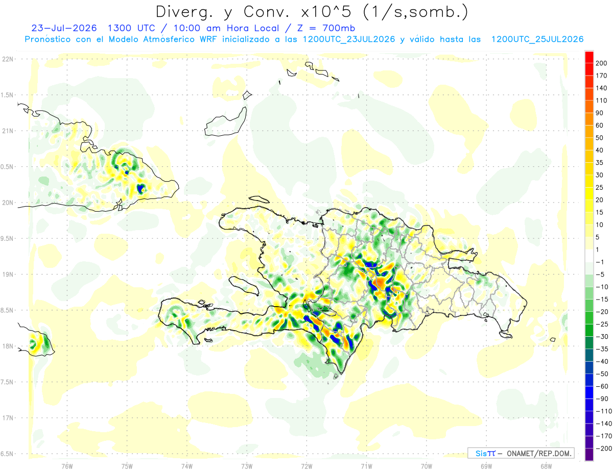Screen dimensions: 613x473
Task: Click the colorbar label '-30'
Action: (x=602, y=336)
